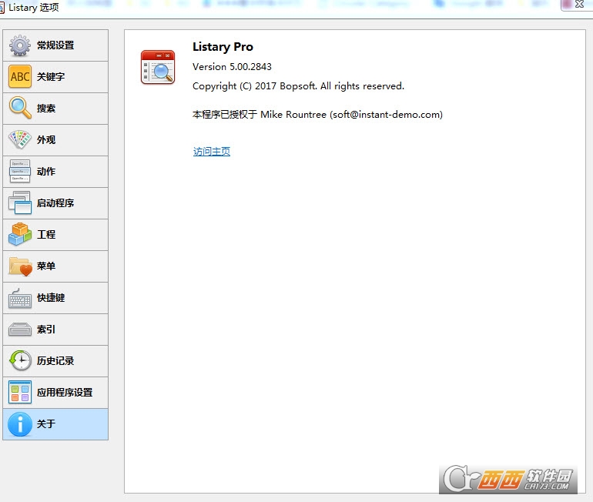The width and height of the screenshot is (593, 502).
Task: Click the Copyright 2017 Bopsoft line
Action: coord(298,86)
